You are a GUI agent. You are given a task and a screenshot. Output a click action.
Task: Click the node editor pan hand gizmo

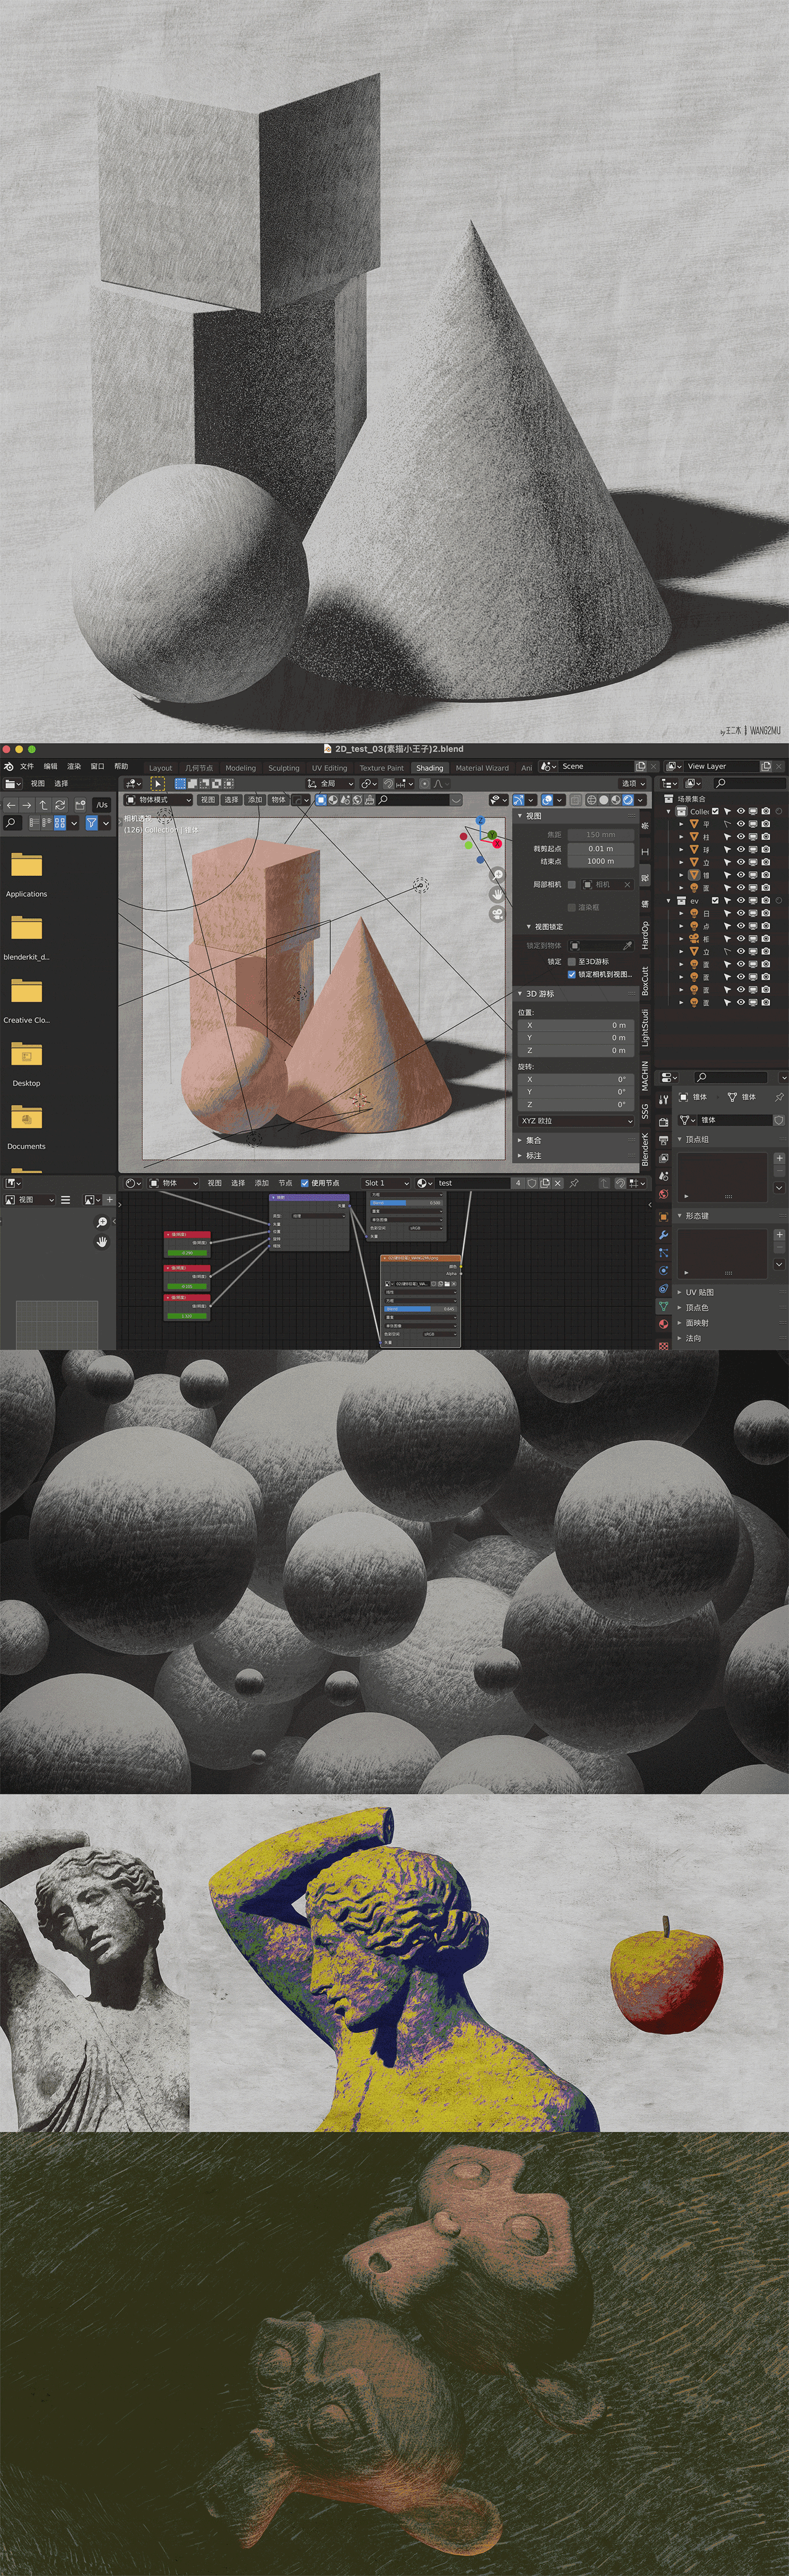(x=102, y=1242)
